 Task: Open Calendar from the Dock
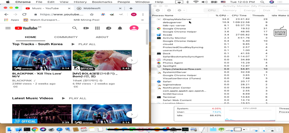(x=84, y=130)
